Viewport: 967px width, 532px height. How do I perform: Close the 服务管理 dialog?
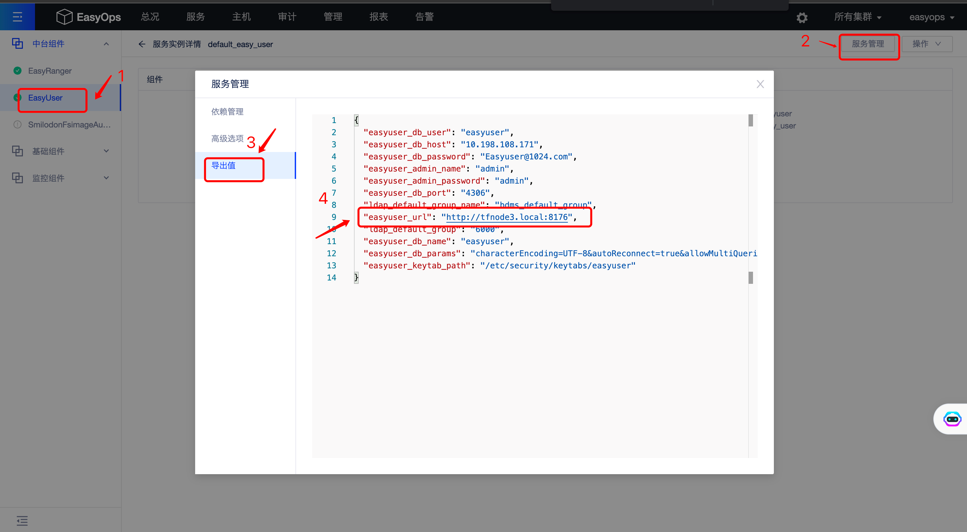[x=760, y=84]
